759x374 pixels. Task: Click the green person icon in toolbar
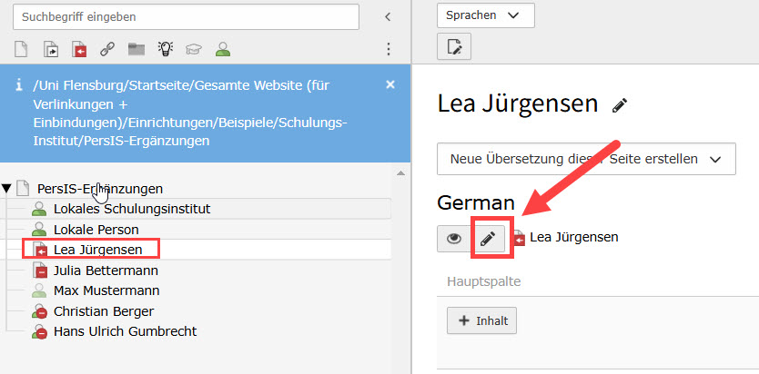[222, 49]
